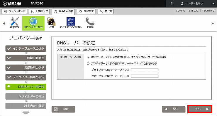Screen dimensions: 217x116
Task: Open the SYSLOG link
Action: click(194, 11)
